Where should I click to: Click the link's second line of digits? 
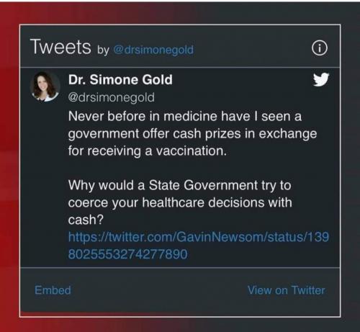coord(127,254)
